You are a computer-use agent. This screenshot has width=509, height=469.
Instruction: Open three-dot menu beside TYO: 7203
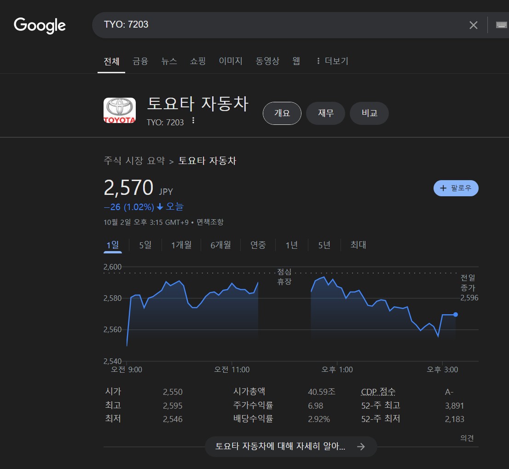tap(193, 121)
